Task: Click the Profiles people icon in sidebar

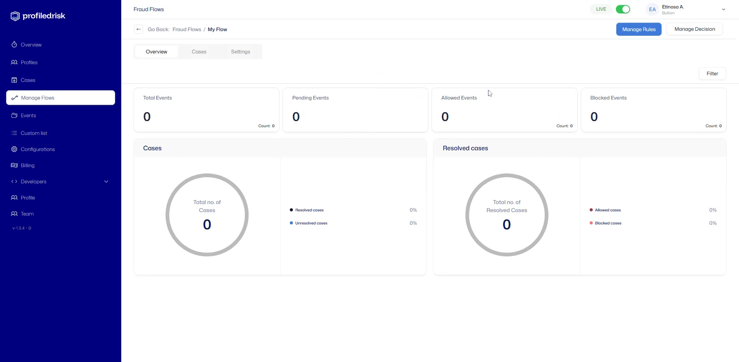Action: [x=14, y=62]
